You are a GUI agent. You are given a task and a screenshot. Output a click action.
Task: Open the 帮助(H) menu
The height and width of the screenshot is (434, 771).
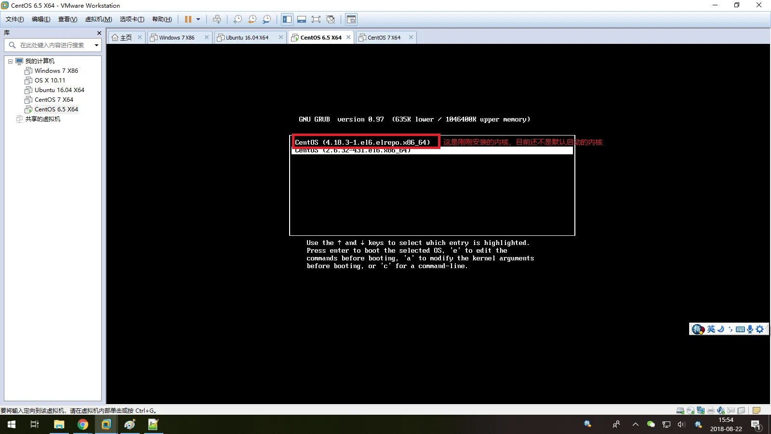pos(161,19)
